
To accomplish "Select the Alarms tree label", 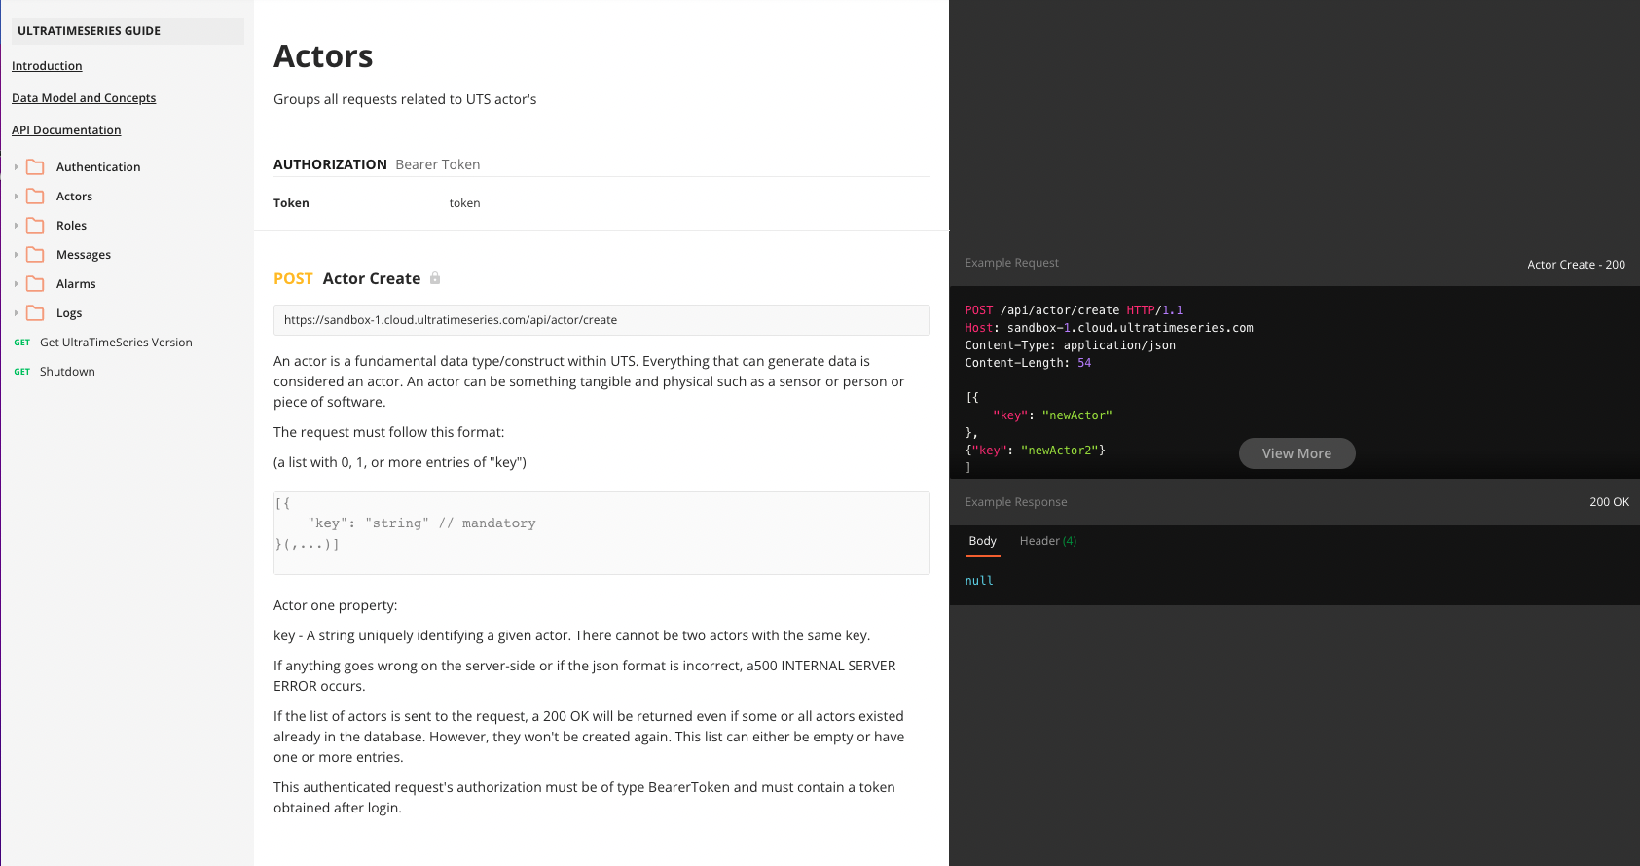I will click(76, 284).
